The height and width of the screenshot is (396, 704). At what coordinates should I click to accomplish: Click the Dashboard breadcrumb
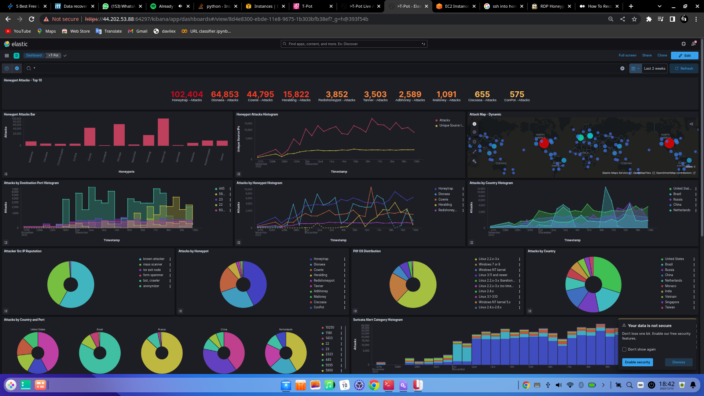[x=34, y=56]
